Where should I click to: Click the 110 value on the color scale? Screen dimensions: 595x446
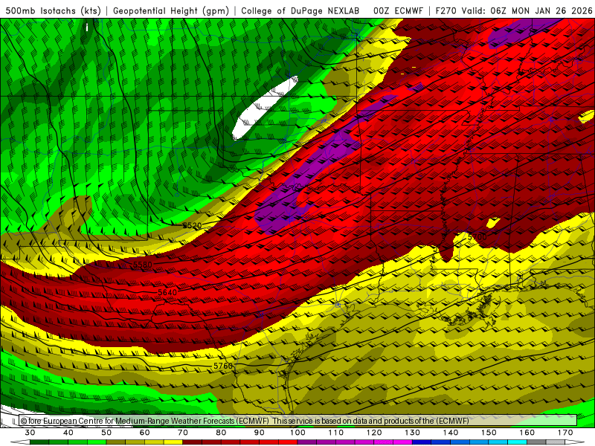(336, 433)
